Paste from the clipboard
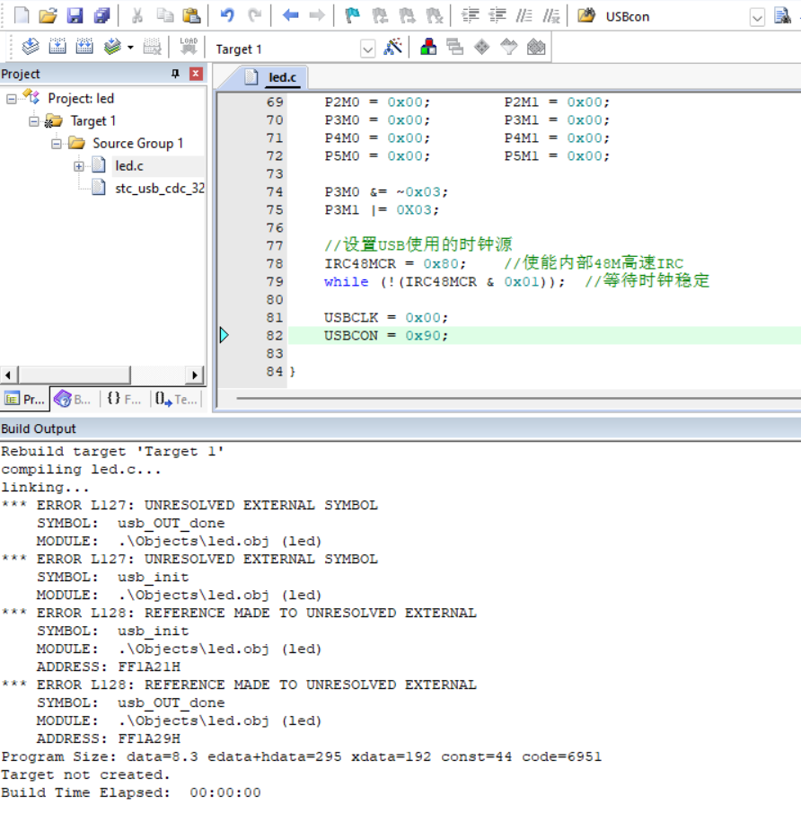Viewport: 801px width, 822px height. click(x=192, y=16)
